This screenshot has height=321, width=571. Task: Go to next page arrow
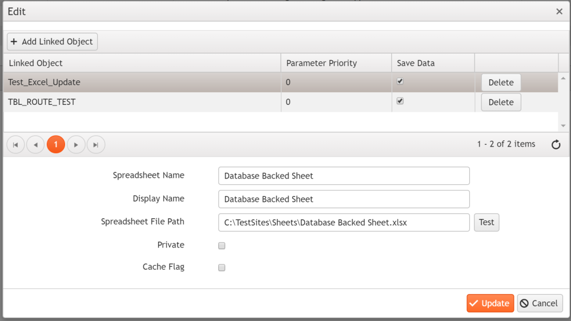76,145
